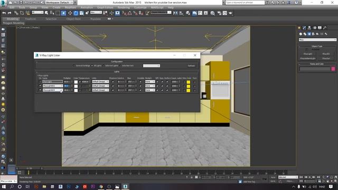The image size is (338, 190).
Task: Select the Selected Lights radio button
Action: click(104, 65)
